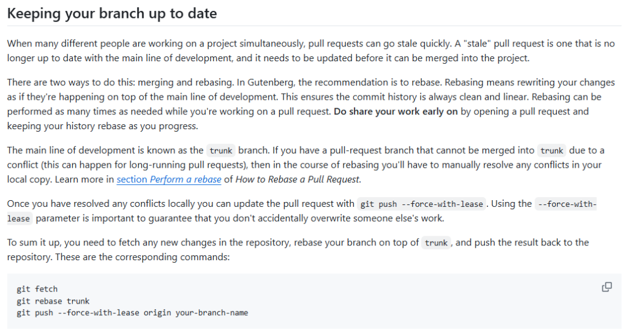Viewport: 627px width, 333px height.
Task: Click the "git rebase trunk" command line
Action: click(x=53, y=301)
